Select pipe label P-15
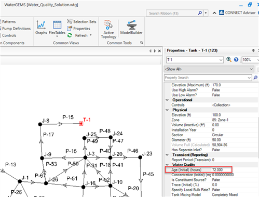The height and width of the screenshot is (197, 259). [x=68, y=117]
